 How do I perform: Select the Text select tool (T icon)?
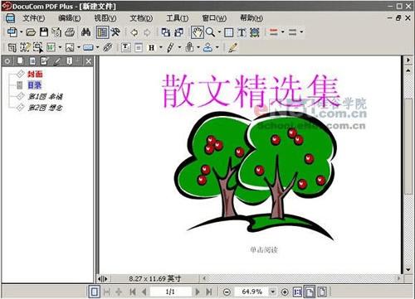click(x=242, y=32)
